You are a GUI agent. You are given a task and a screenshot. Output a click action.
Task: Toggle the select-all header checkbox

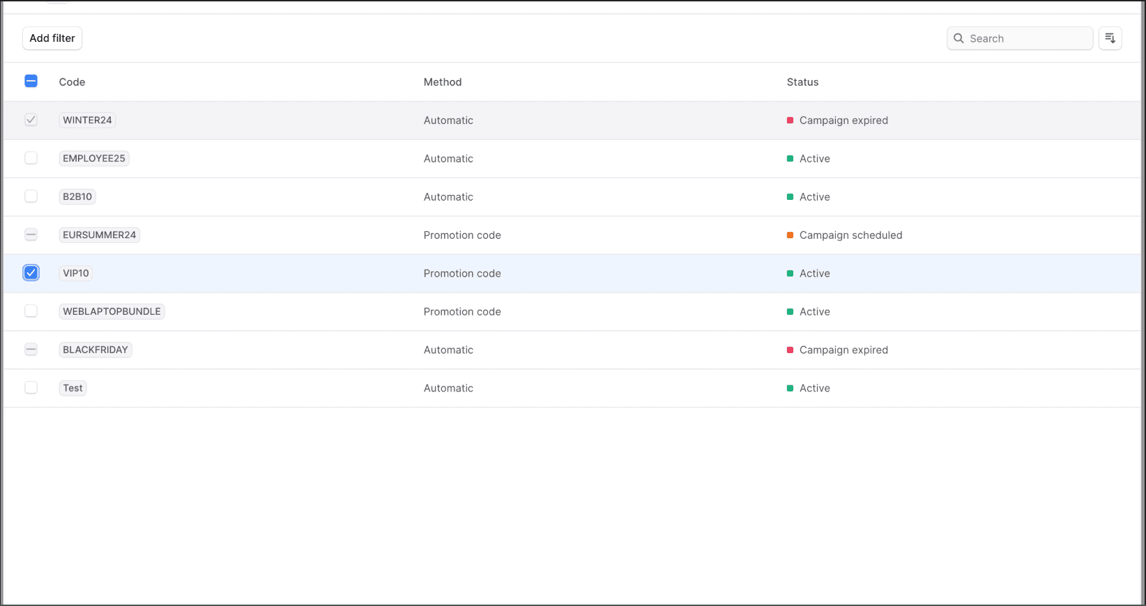(31, 81)
